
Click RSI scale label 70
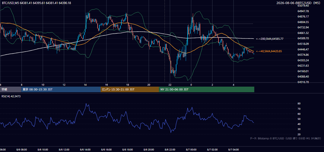click(299, 109)
